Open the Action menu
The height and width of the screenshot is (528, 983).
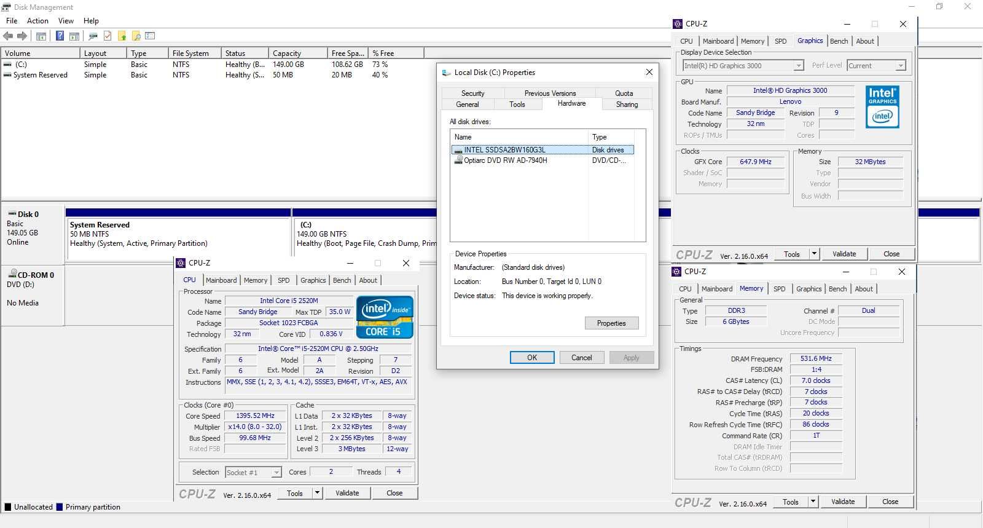(x=37, y=21)
